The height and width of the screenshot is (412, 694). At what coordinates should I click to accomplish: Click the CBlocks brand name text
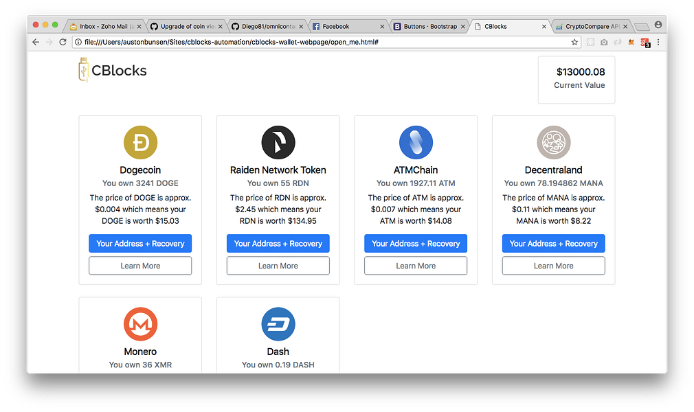click(119, 70)
